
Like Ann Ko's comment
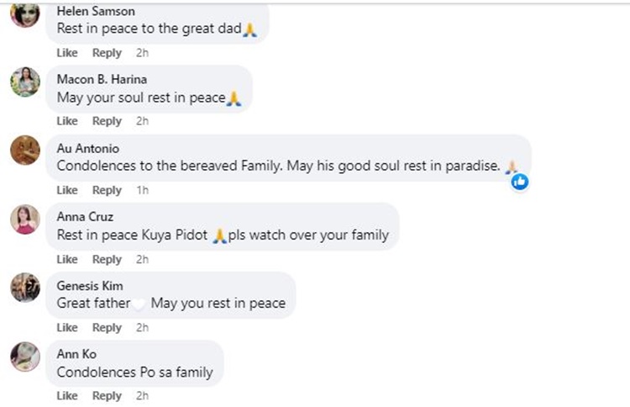[67, 396]
